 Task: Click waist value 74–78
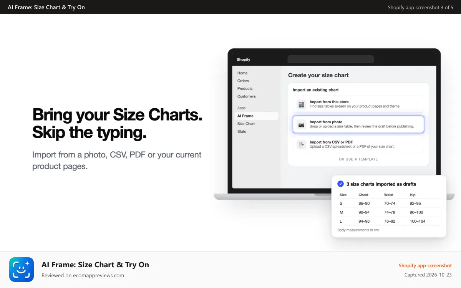click(x=390, y=212)
